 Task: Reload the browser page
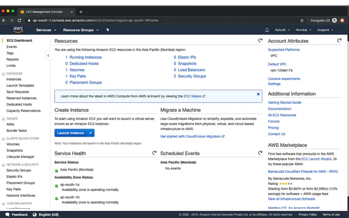20,20
